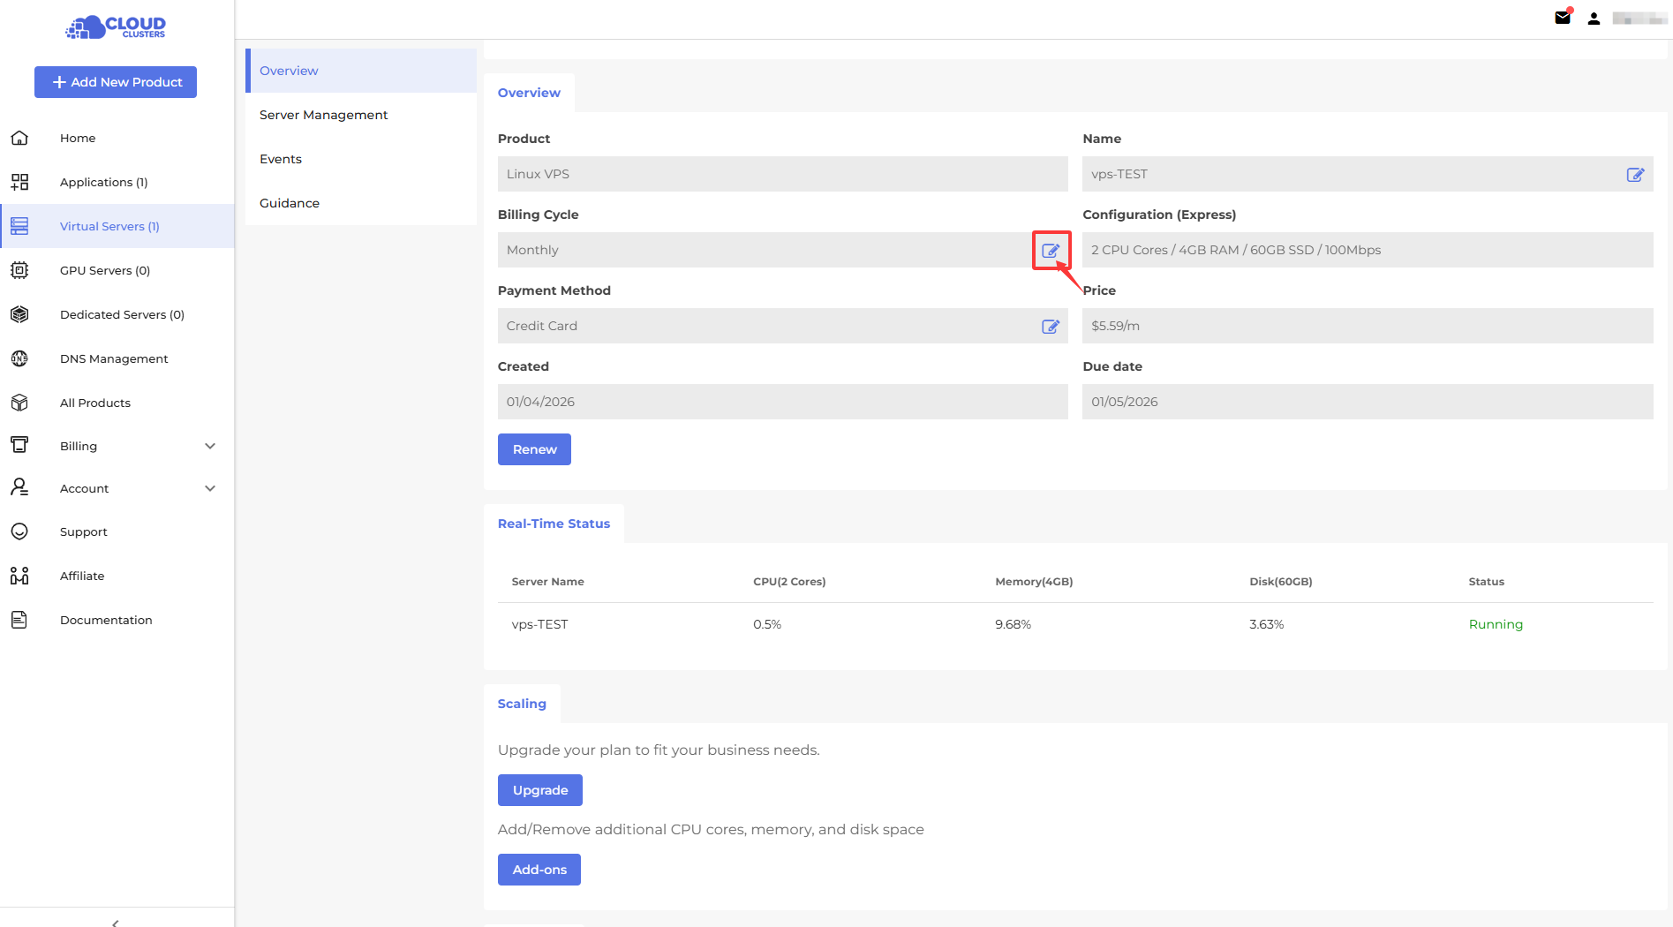This screenshot has width=1673, height=927.
Task: Click the Add-ons button
Action: click(x=539, y=870)
